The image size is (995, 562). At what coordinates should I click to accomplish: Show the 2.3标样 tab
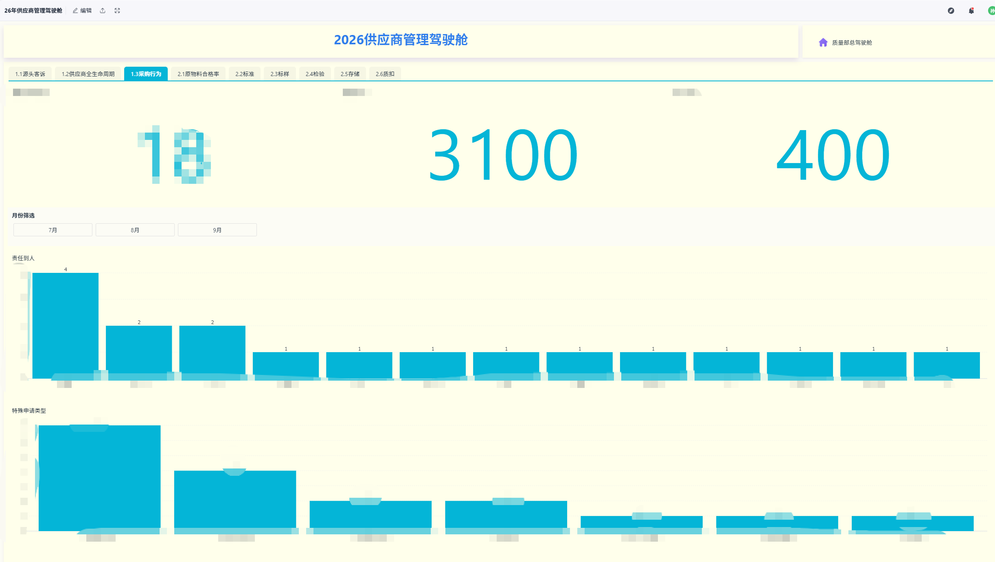coord(280,74)
